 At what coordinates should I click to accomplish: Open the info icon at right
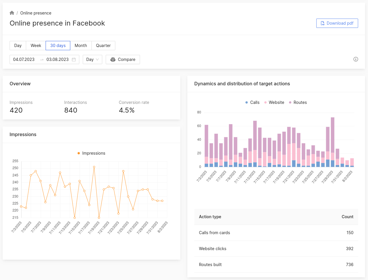[356, 59]
